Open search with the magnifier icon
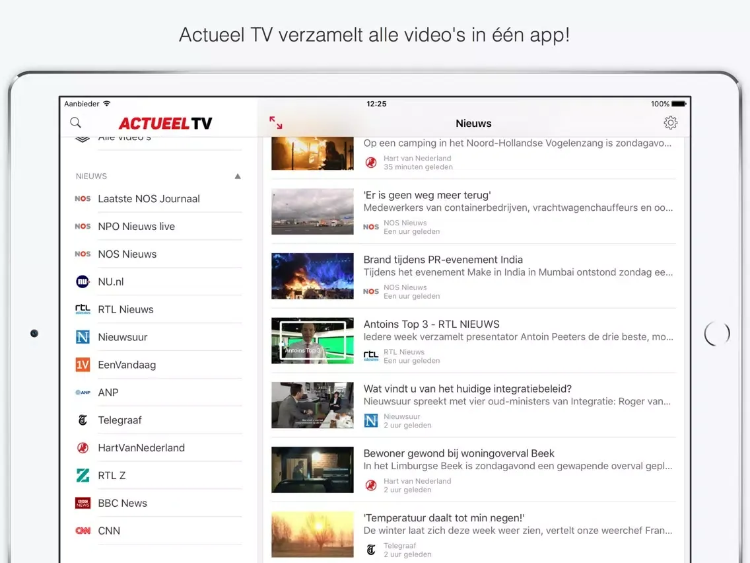 point(75,122)
